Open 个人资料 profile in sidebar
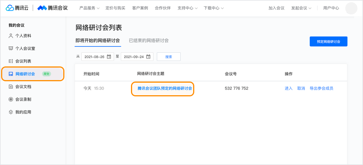The width and height of the screenshot is (363, 165). pyautogui.click(x=23, y=36)
